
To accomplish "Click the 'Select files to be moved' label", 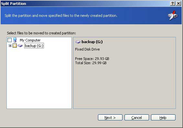I will click(x=41, y=33).
